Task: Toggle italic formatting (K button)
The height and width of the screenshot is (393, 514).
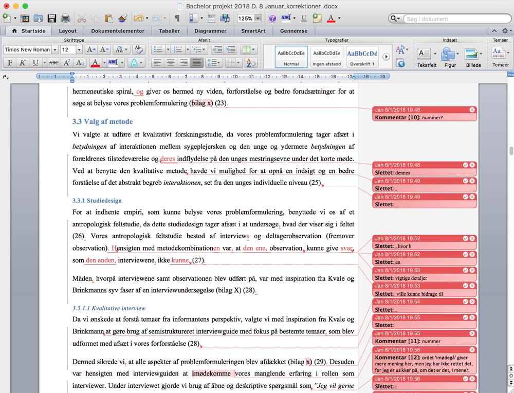Action: (x=23, y=62)
